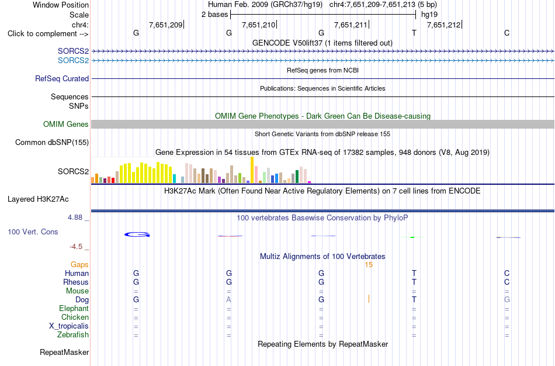This screenshot has width=555, height=366.
Task: Click the orange gap count 15
Action: (x=369, y=265)
